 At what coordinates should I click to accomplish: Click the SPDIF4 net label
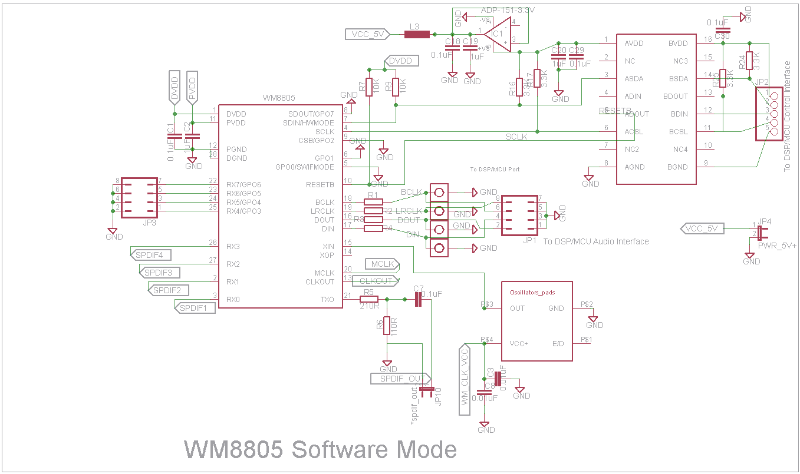pos(150,254)
